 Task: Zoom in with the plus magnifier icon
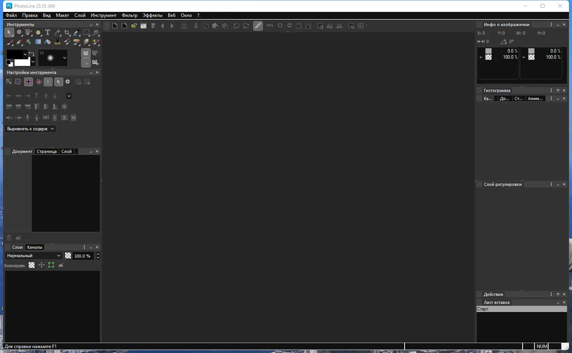click(x=280, y=25)
